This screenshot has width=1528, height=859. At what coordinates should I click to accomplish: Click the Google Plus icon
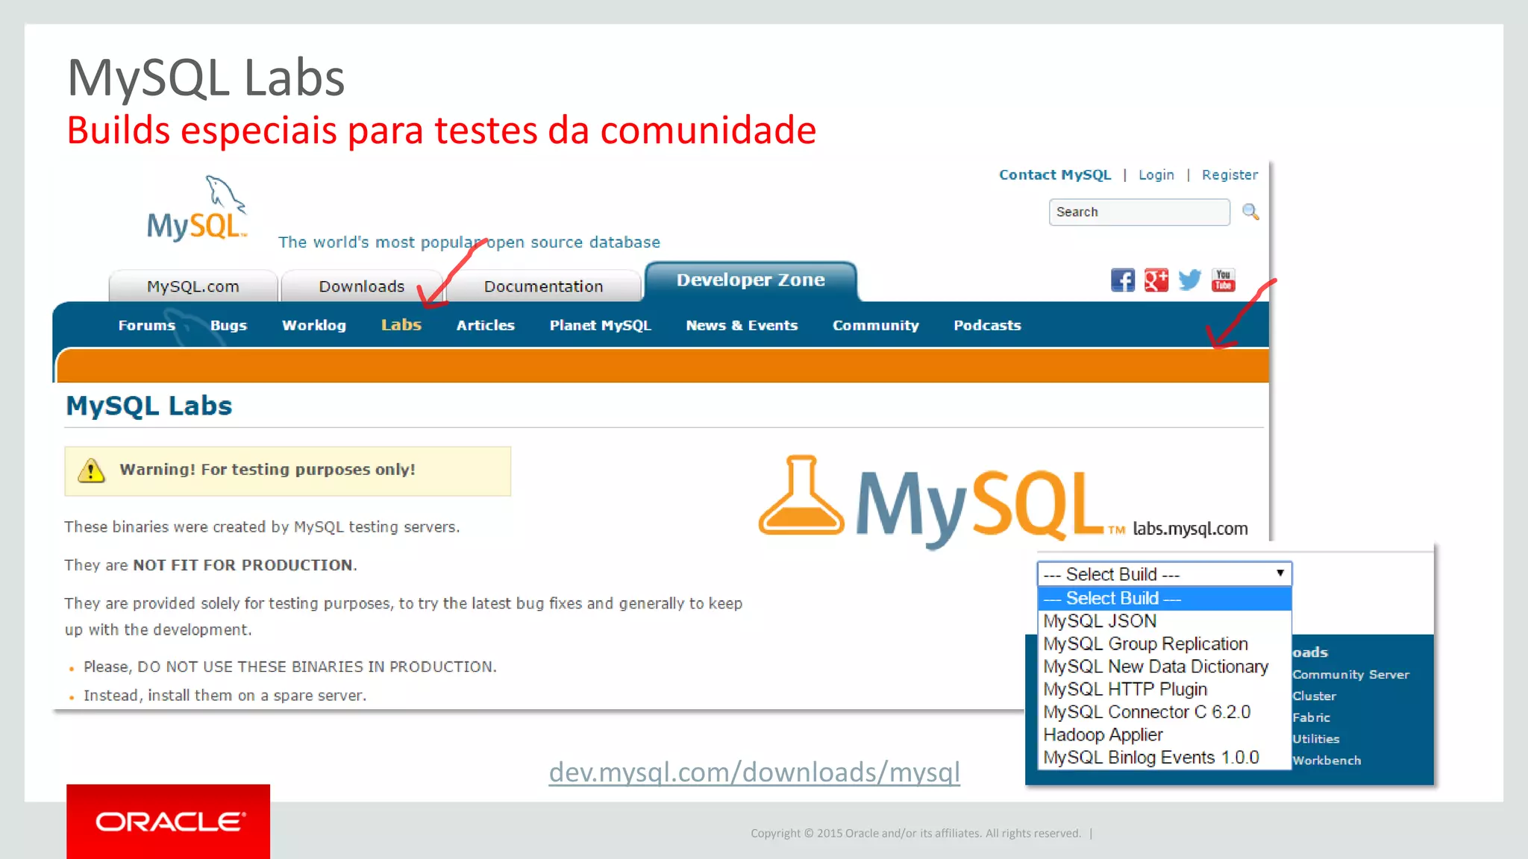pyautogui.click(x=1156, y=280)
